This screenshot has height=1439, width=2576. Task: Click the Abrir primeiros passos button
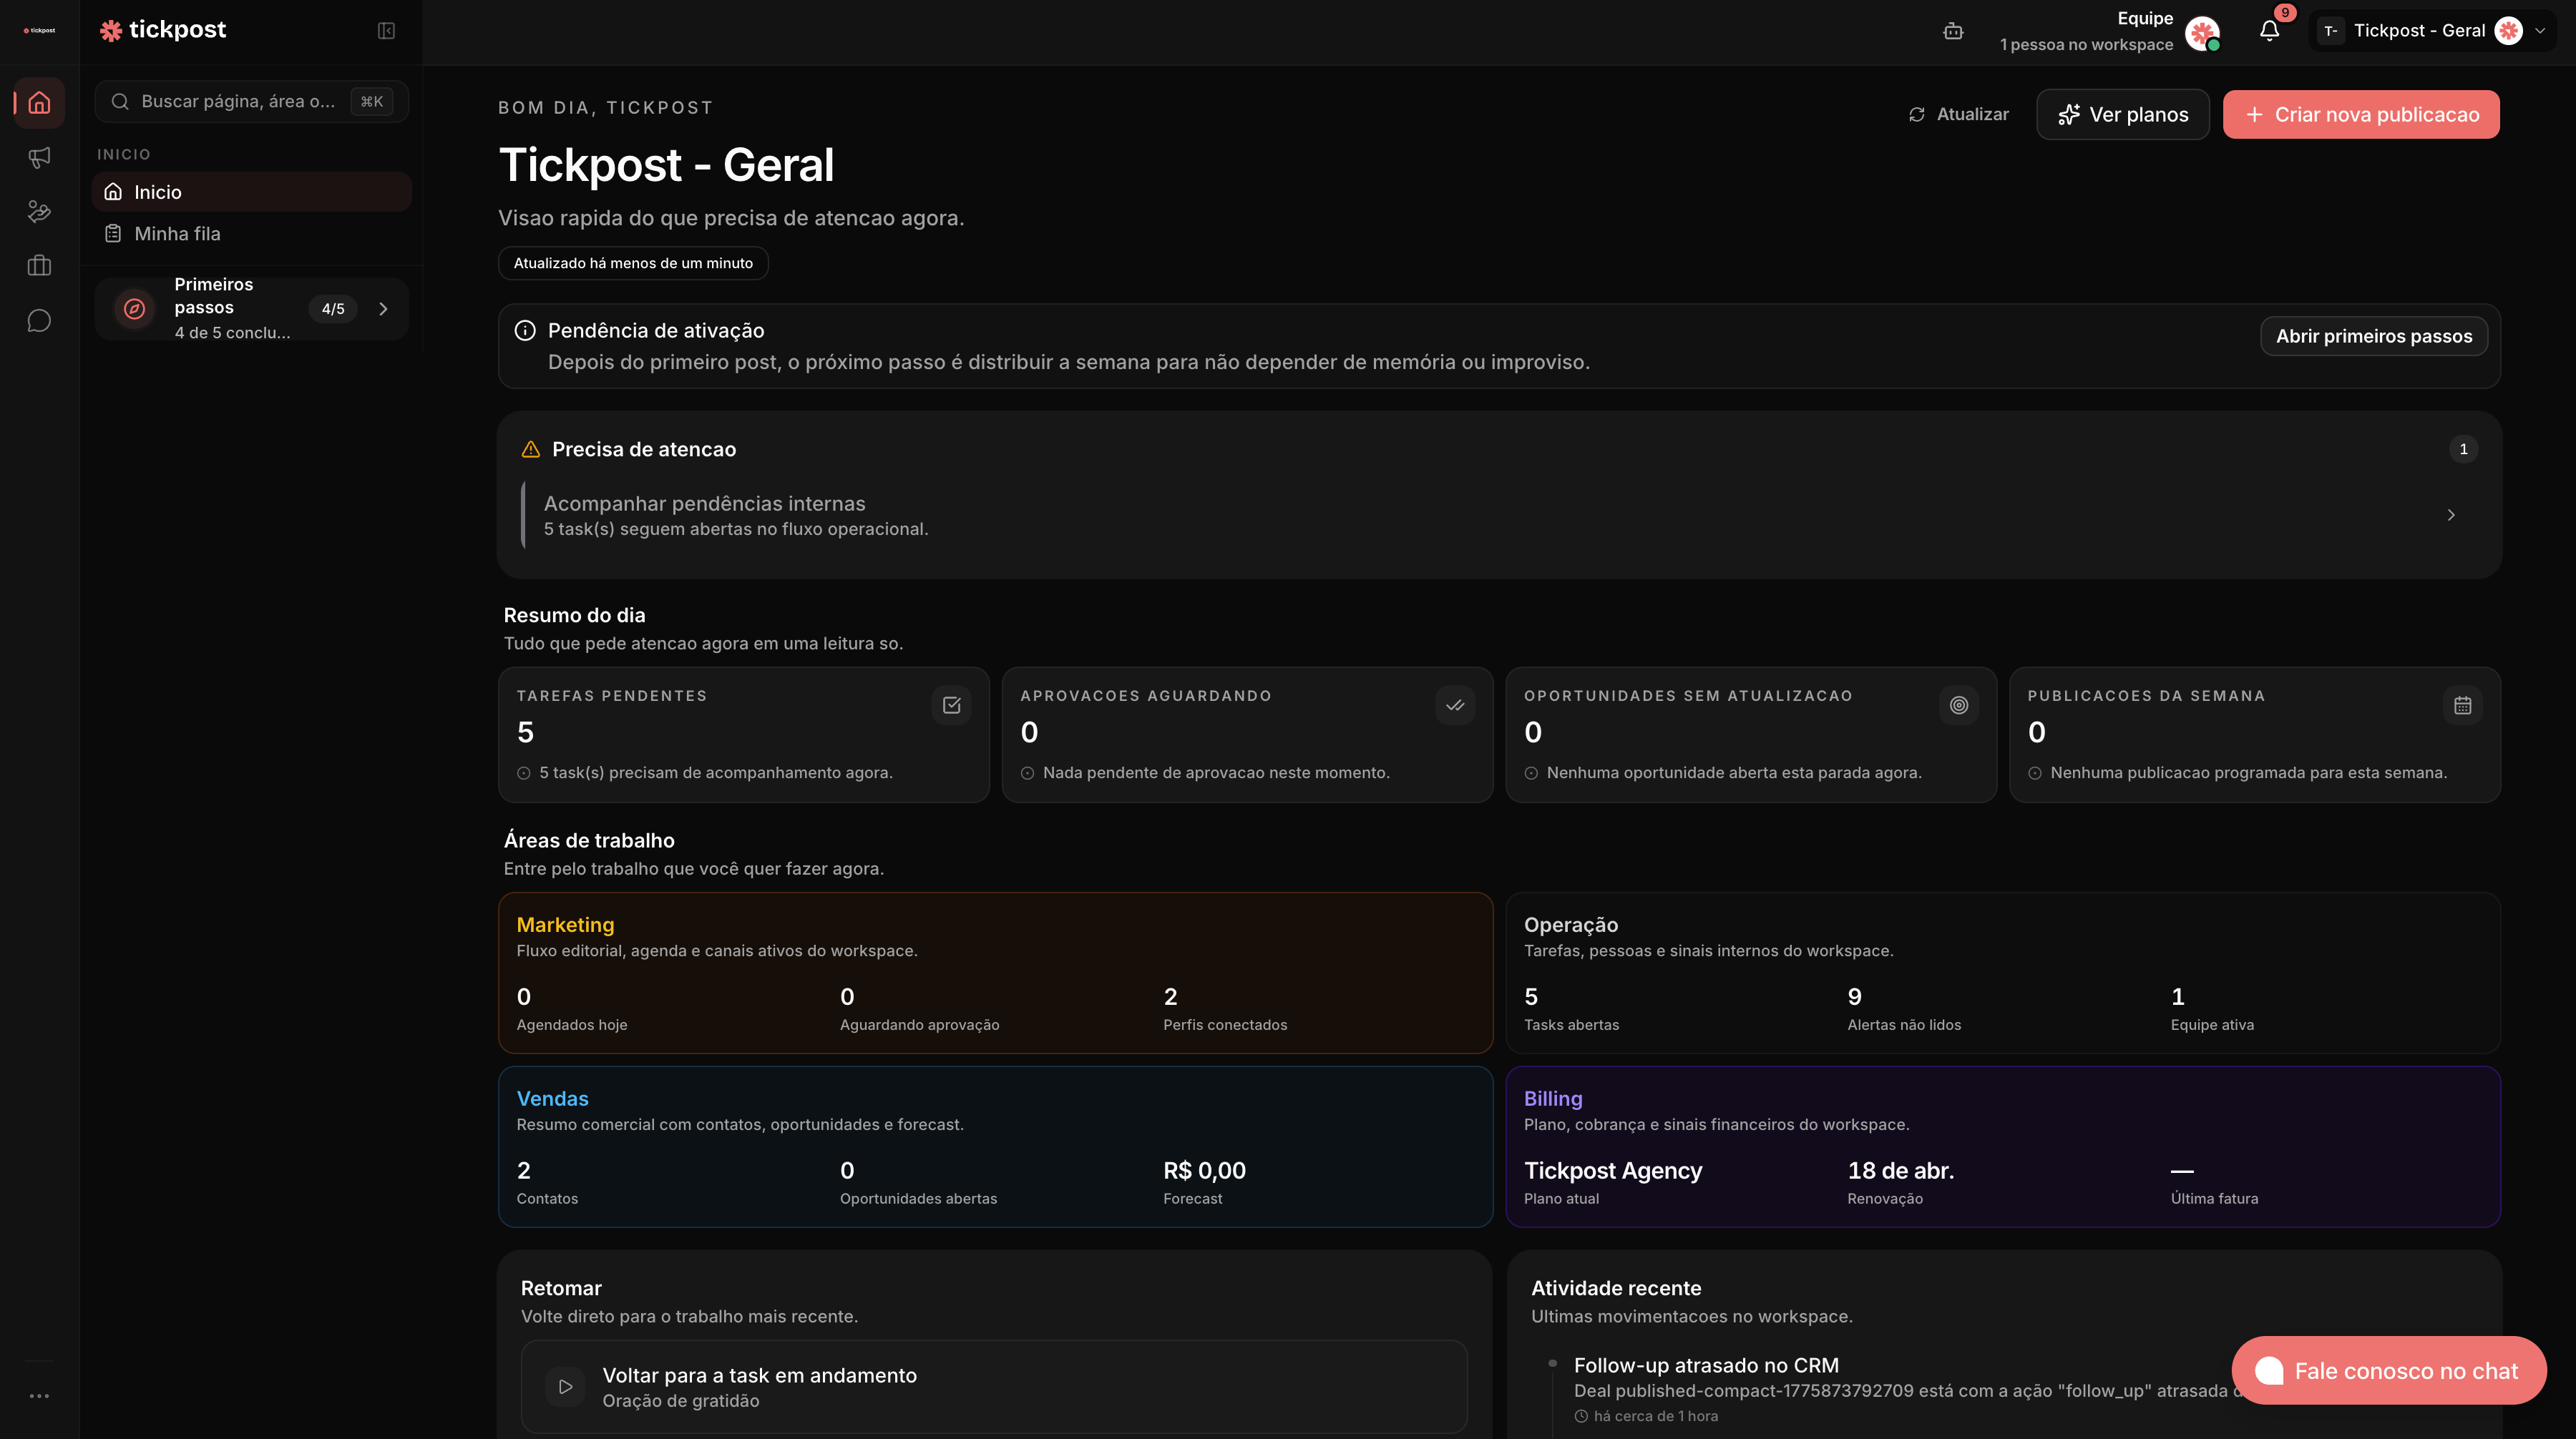(x=2373, y=335)
